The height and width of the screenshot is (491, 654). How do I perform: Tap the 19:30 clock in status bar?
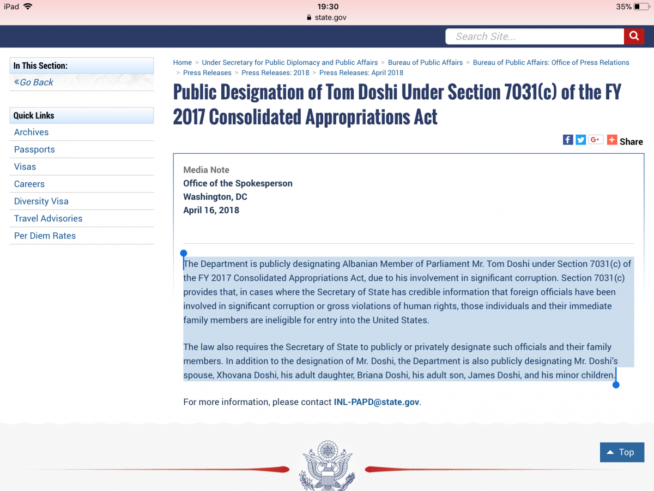[328, 7]
